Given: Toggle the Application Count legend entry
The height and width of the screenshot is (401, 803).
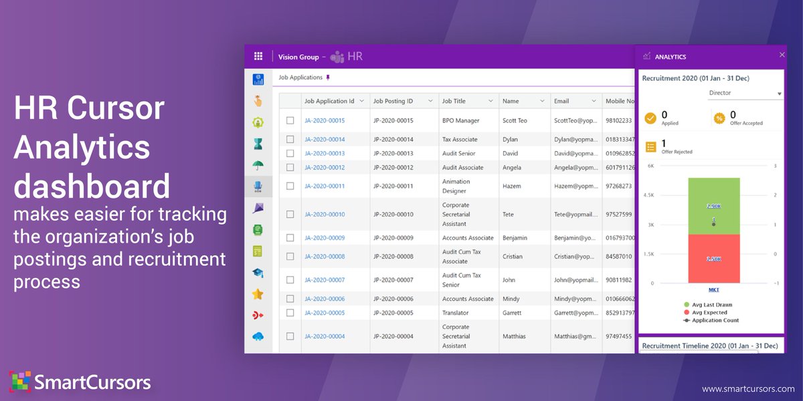Looking at the screenshot, I should click(x=711, y=320).
